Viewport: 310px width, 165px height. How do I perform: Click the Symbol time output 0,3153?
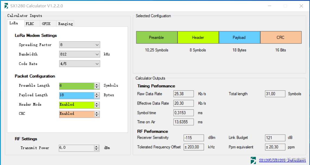[183, 113]
